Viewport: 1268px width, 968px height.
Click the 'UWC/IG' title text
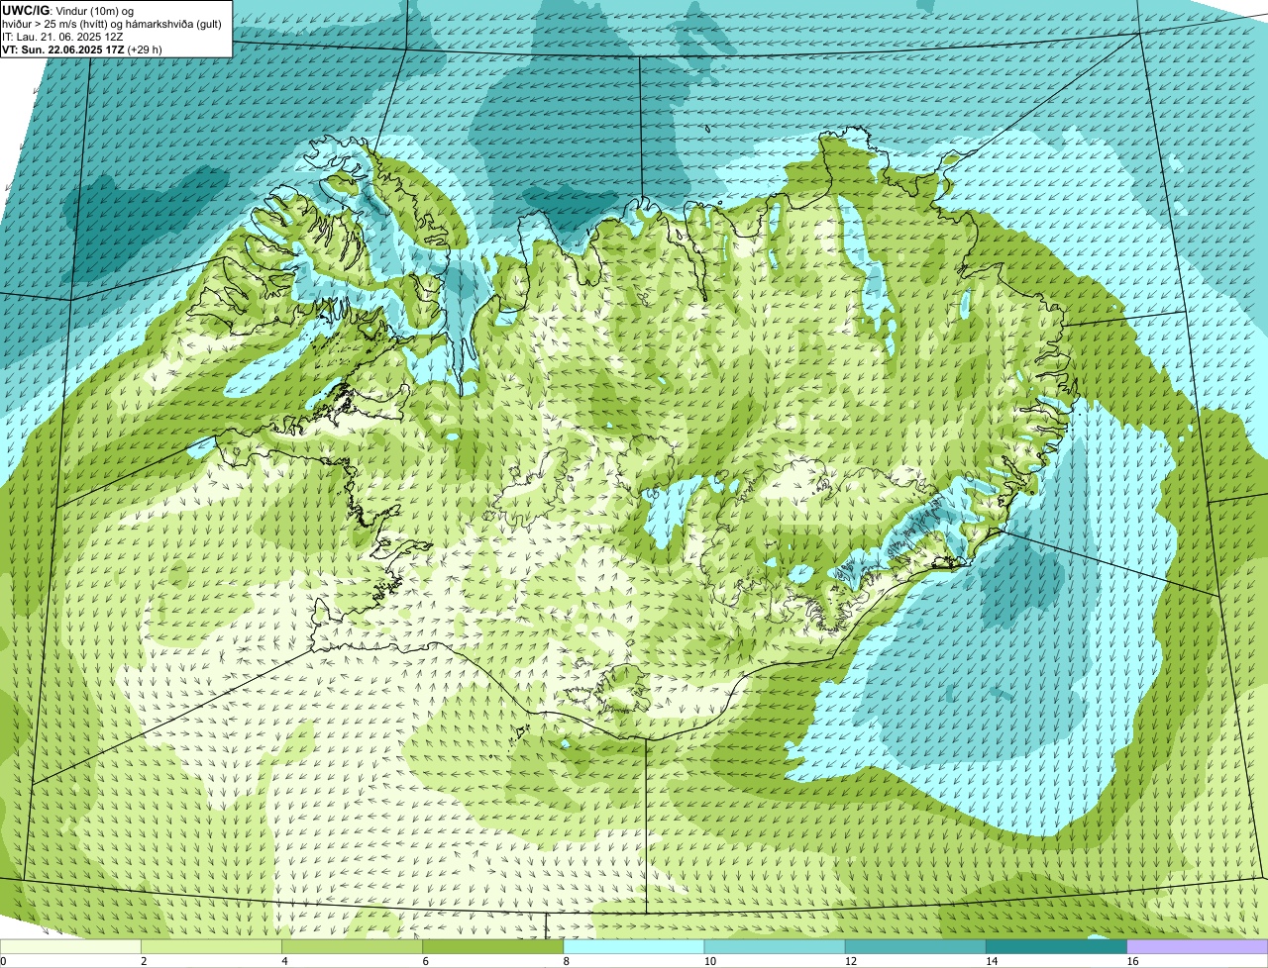tap(26, 10)
